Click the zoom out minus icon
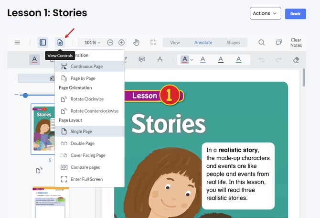The width and height of the screenshot is (320, 218). [110, 43]
